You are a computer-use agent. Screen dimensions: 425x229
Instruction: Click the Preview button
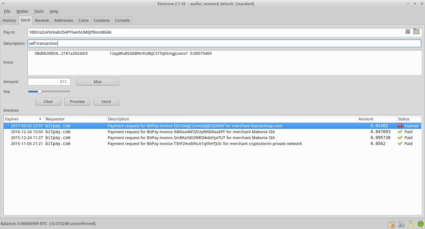77,102
